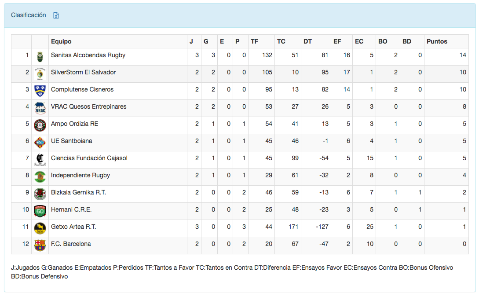Click the Puntos column header
479x297 pixels.
437,41
